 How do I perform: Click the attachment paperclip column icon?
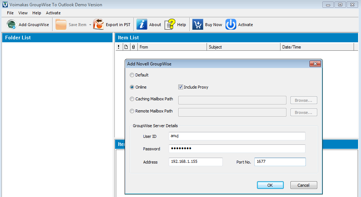(133, 47)
